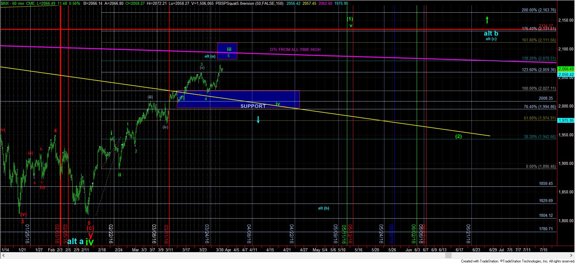Click the green 2,066.49 last price tag
The image size is (575, 263).
click(x=566, y=69)
